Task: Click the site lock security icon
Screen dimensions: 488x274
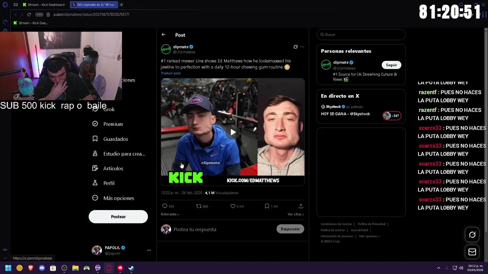Action: click(x=48, y=14)
